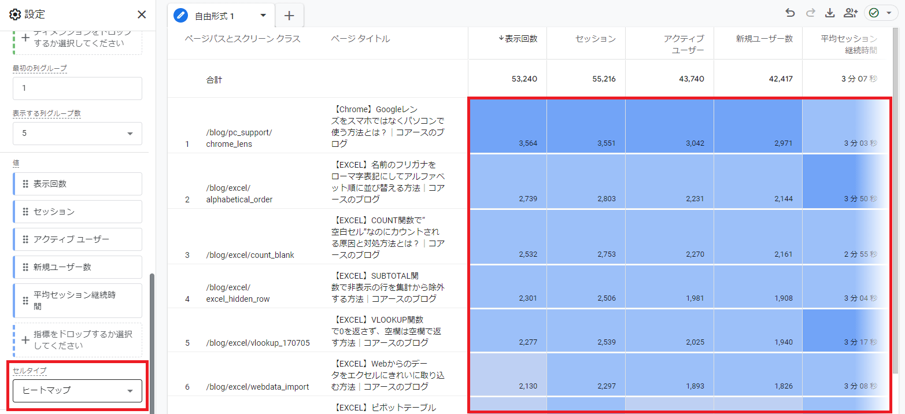This screenshot has width=905, height=414.
Task: Click the redo arrow icon
Action: coord(810,13)
